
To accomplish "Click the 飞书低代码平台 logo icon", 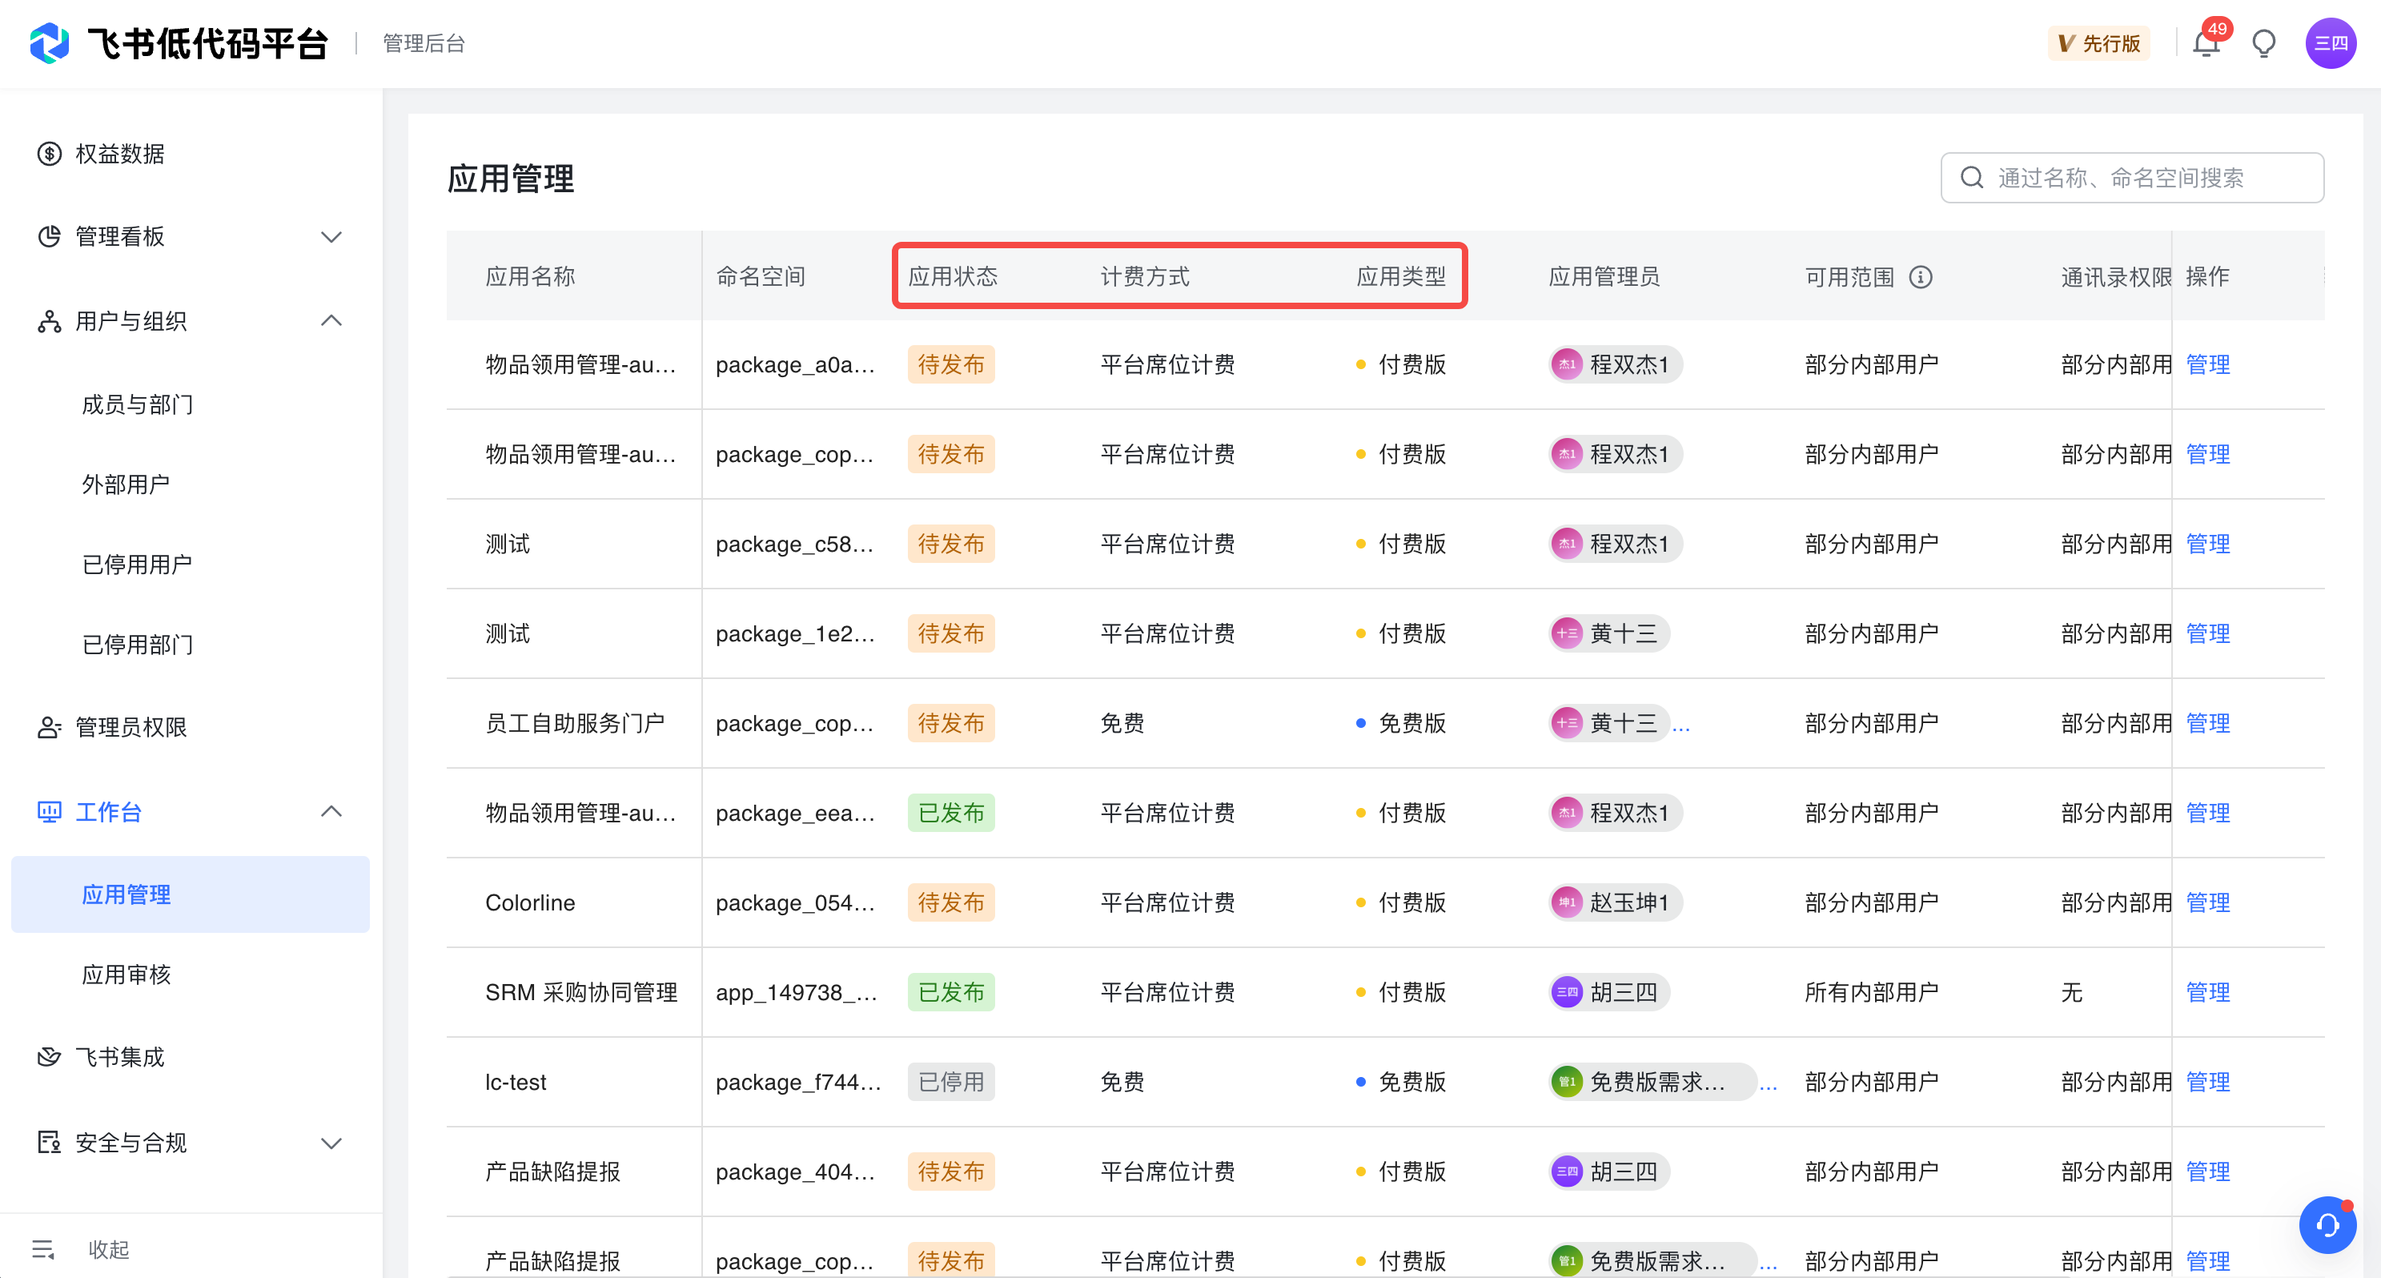I will (50, 43).
